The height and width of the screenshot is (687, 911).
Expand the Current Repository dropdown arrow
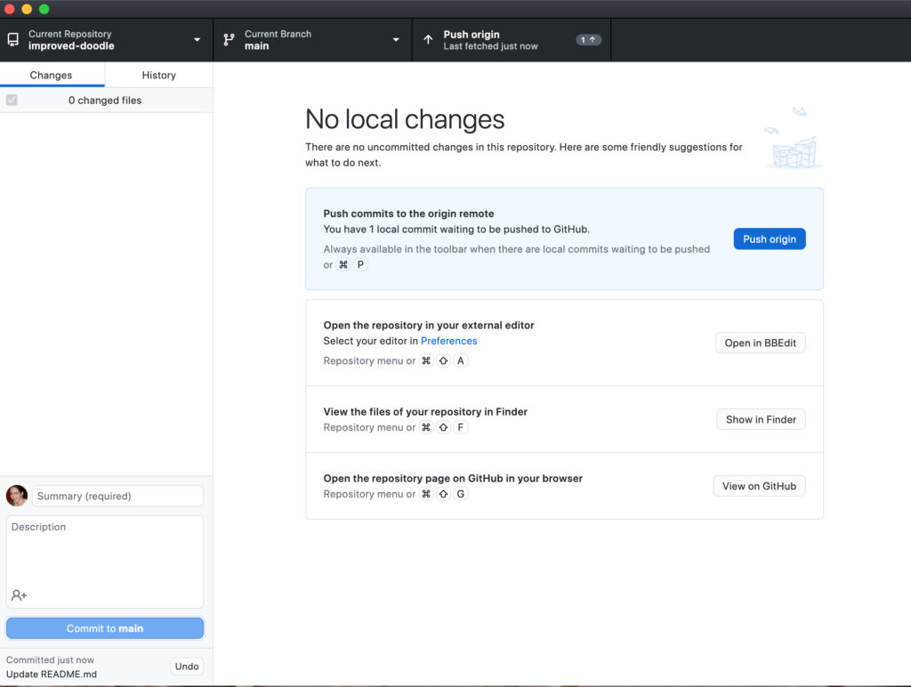pos(197,39)
